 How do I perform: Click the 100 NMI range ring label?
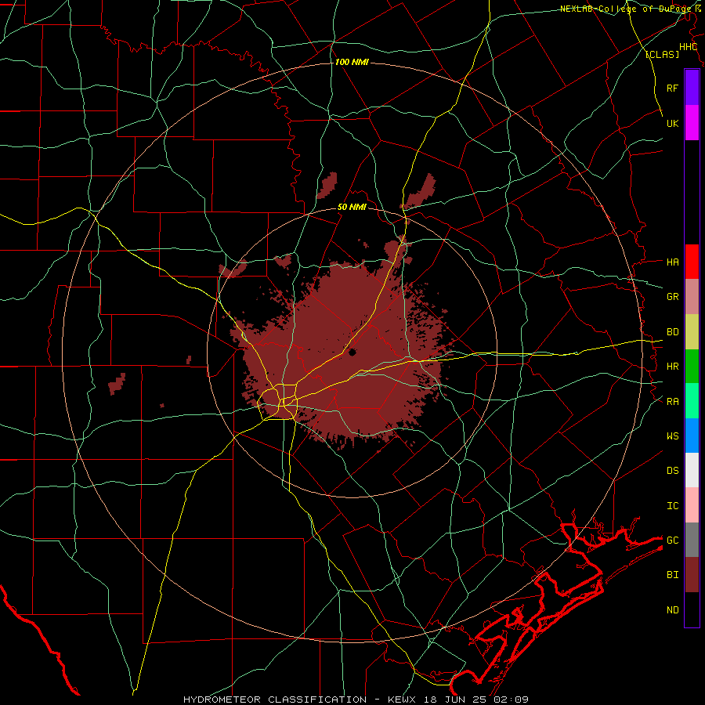click(352, 62)
